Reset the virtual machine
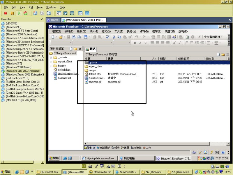This screenshot has width=233, height=175. 26,13
